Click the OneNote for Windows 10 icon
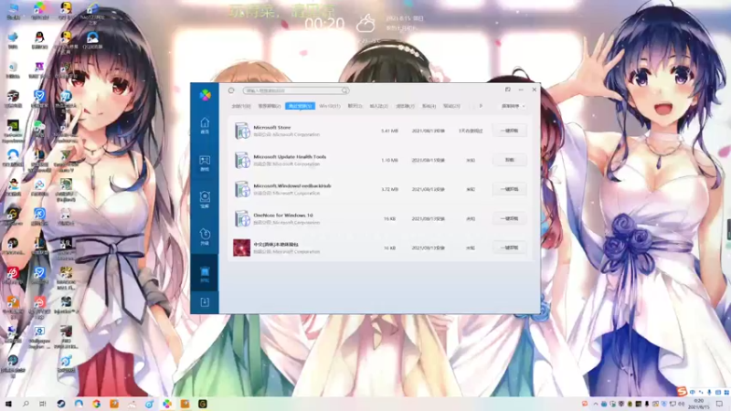Screen dimensions: 731x411 coord(242,218)
